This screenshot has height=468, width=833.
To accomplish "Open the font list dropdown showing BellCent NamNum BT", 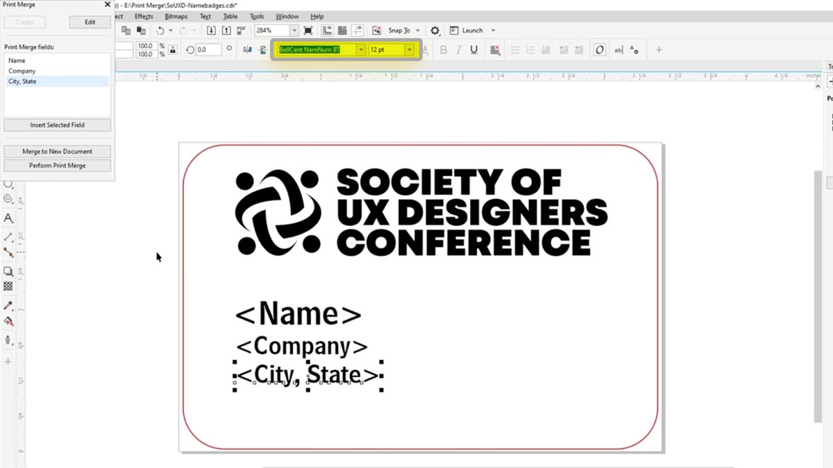I will click(x=360, y=49).
